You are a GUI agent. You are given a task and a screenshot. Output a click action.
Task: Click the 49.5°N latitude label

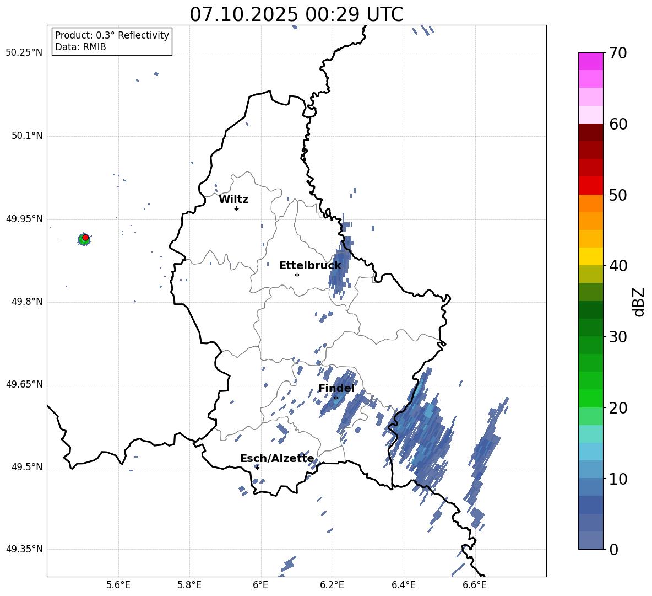(27, 468)
